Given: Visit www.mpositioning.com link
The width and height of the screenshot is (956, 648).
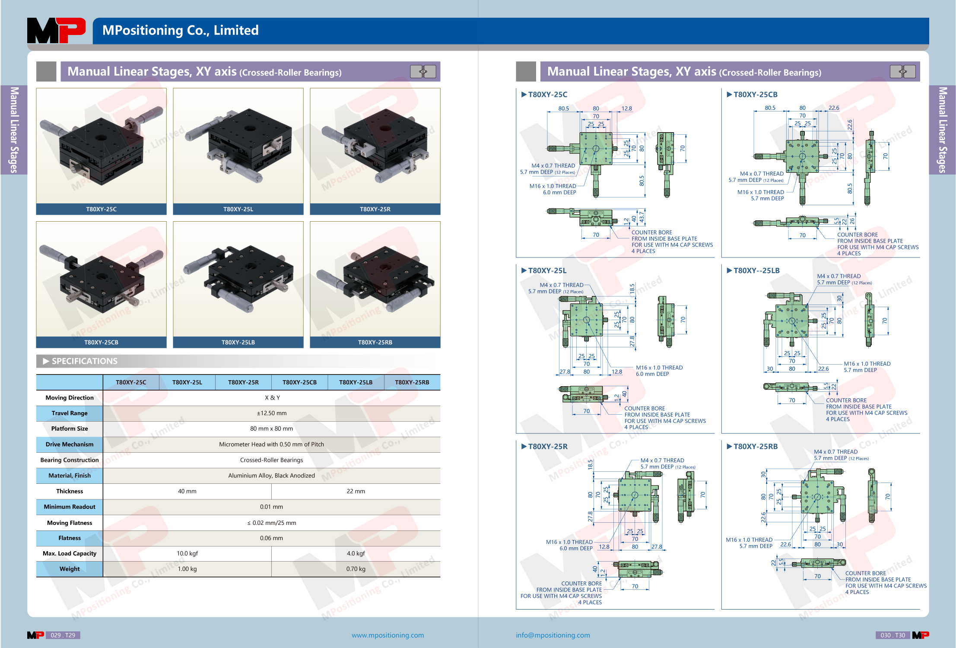Looking at the screenshot, I should [x=387, y=635].
